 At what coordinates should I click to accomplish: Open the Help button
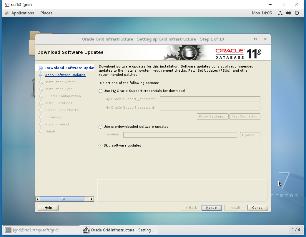pyautogui.click(x=48, y=208)
